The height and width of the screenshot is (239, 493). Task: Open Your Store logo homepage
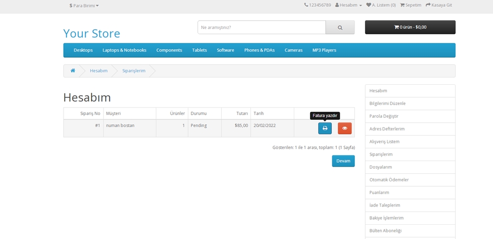coord(92,34)
